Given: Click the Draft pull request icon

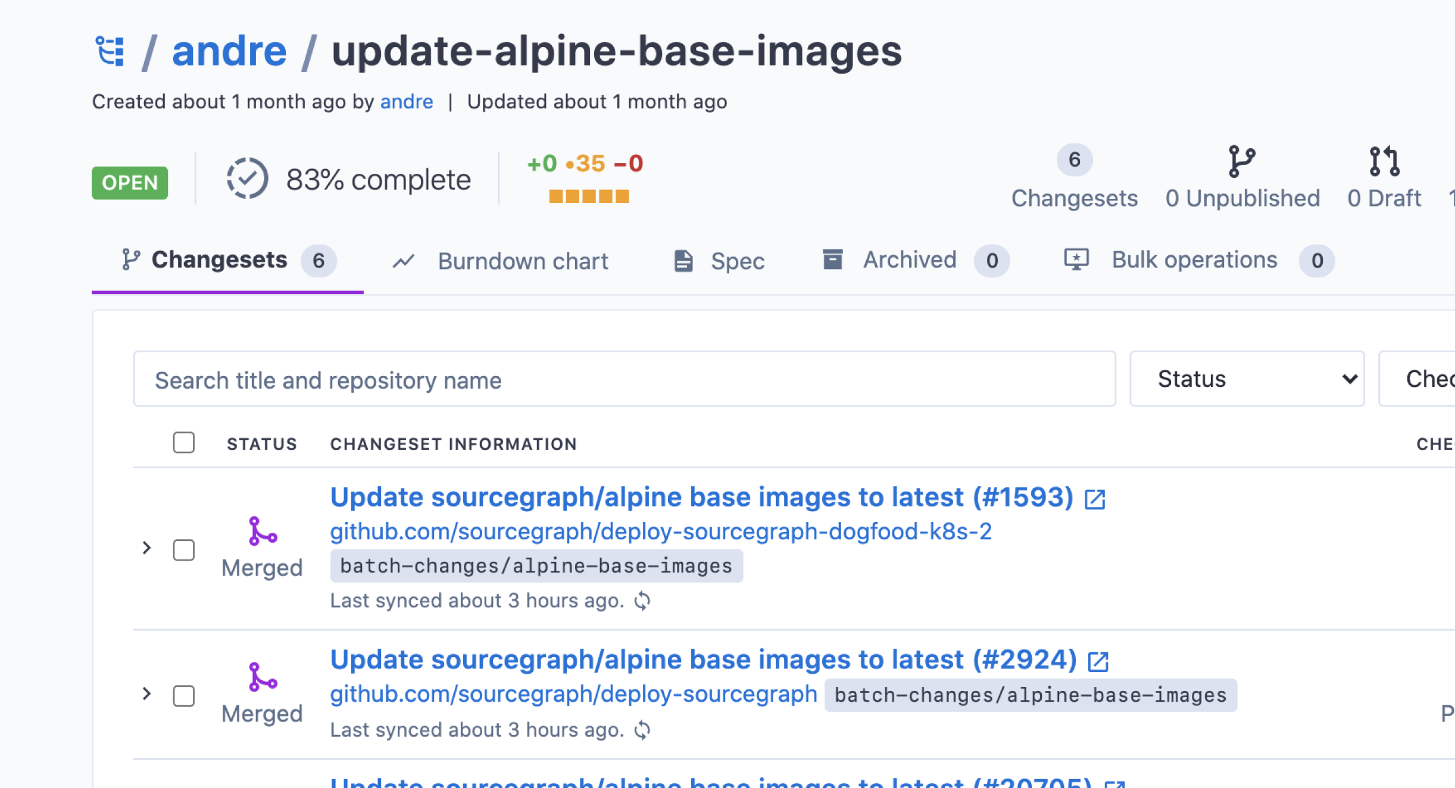Looking at the screenshot, I should point(1384,161).
